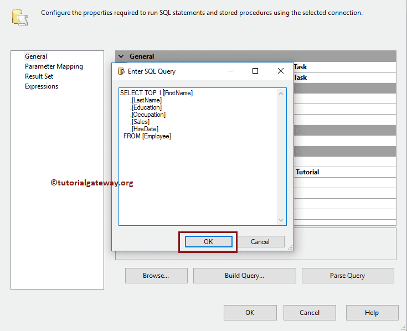407x331 pixels.
Task: Click the query box scroll up arrow
Action: (281, 94)
